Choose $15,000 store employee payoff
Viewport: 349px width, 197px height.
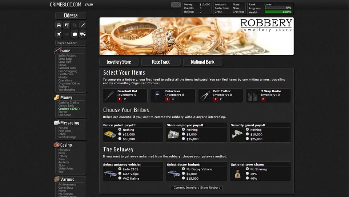pos(184,139)
